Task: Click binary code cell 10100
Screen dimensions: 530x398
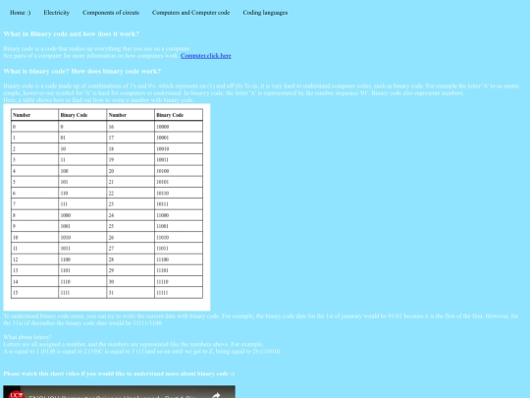Action: point(179,171)
